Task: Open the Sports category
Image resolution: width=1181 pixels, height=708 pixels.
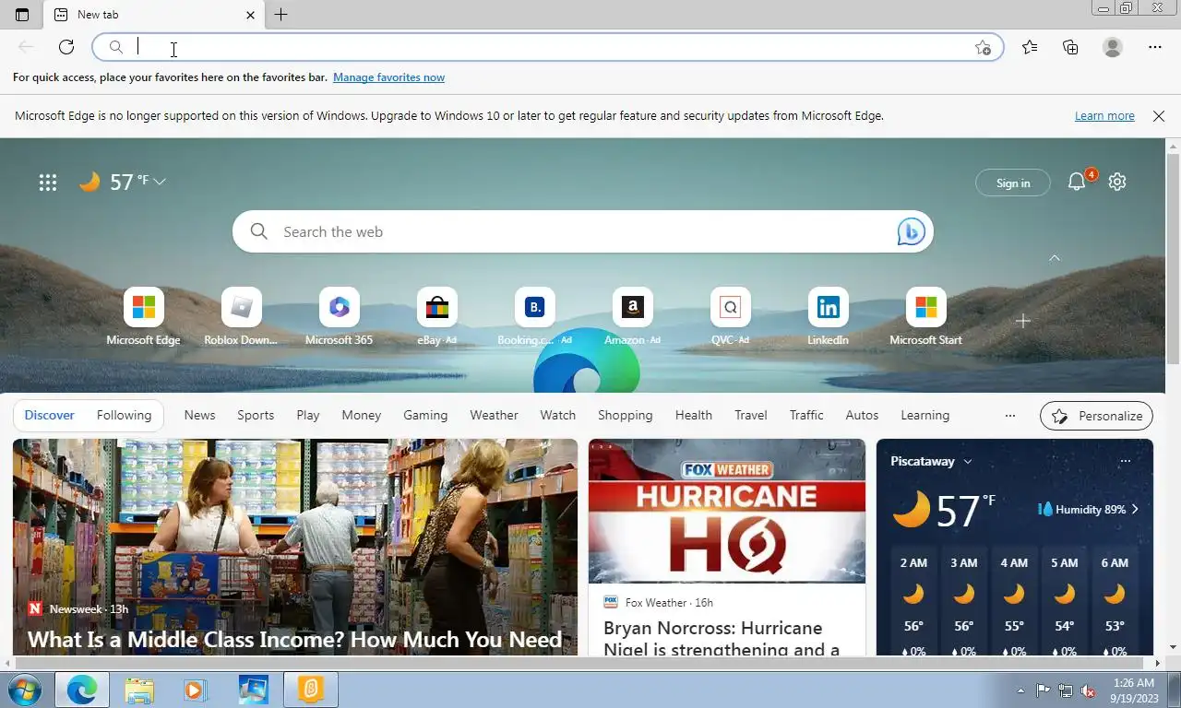Action: (256, 415)
